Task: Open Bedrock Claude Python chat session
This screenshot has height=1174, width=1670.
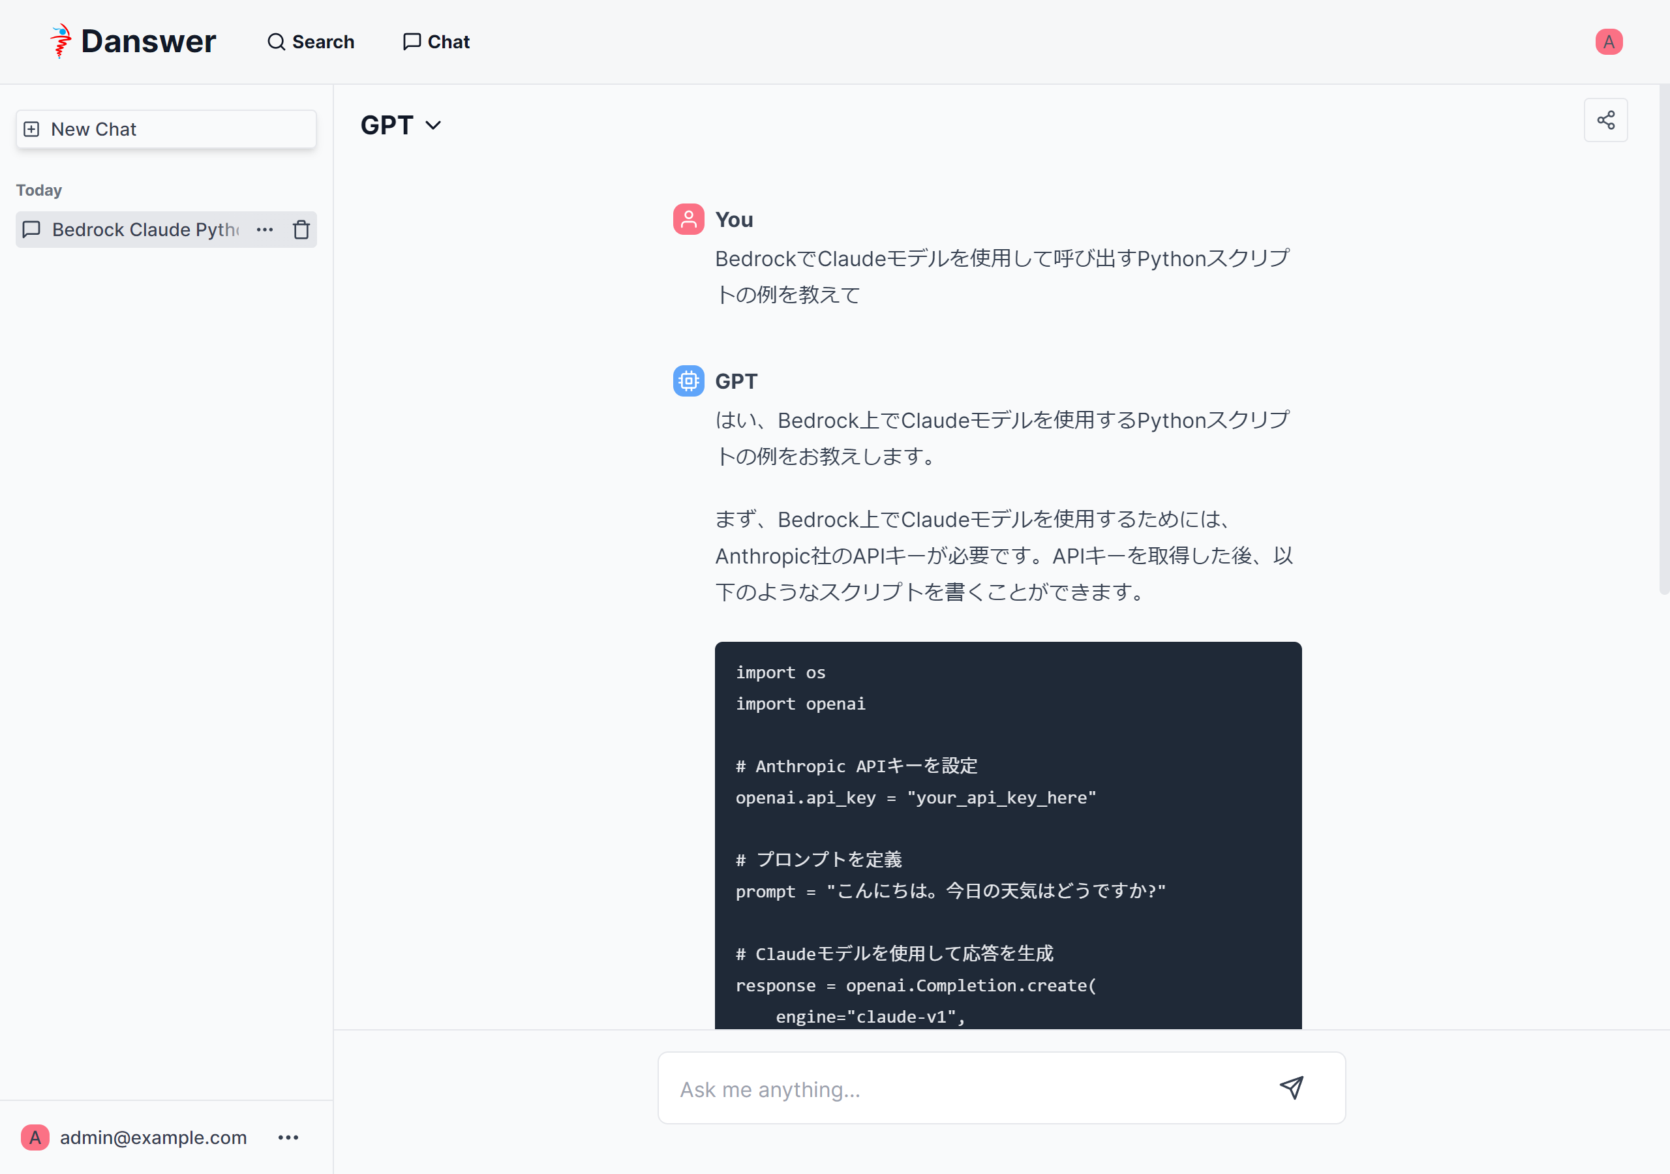Action: click(x=144, y=230)
